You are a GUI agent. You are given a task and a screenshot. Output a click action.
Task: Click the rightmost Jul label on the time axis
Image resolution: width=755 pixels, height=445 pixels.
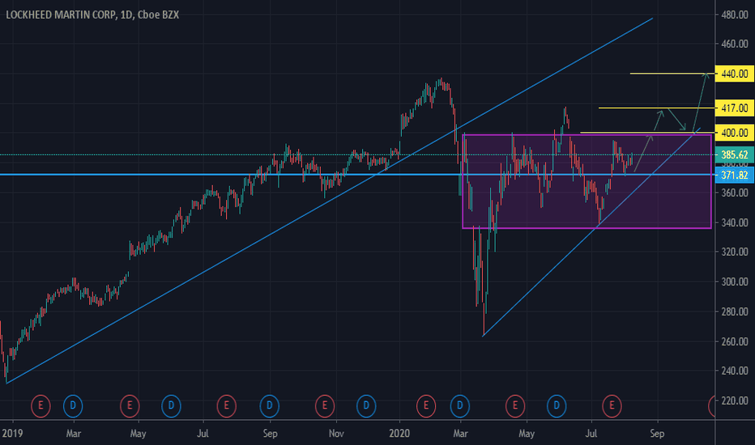[x=591, y=434]
